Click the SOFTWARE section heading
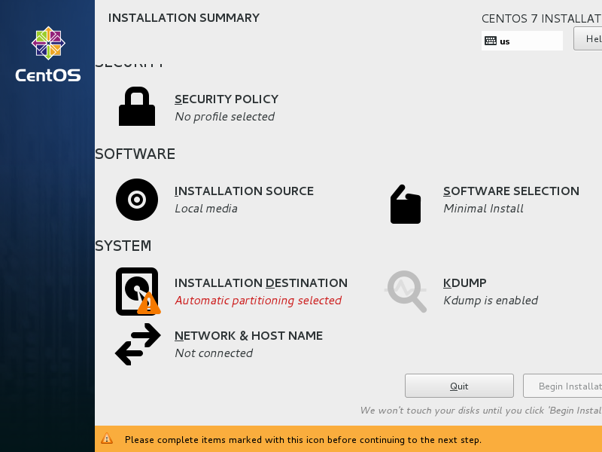The width and height of the screenshot is (602, 452). click(x=135, y=154)
